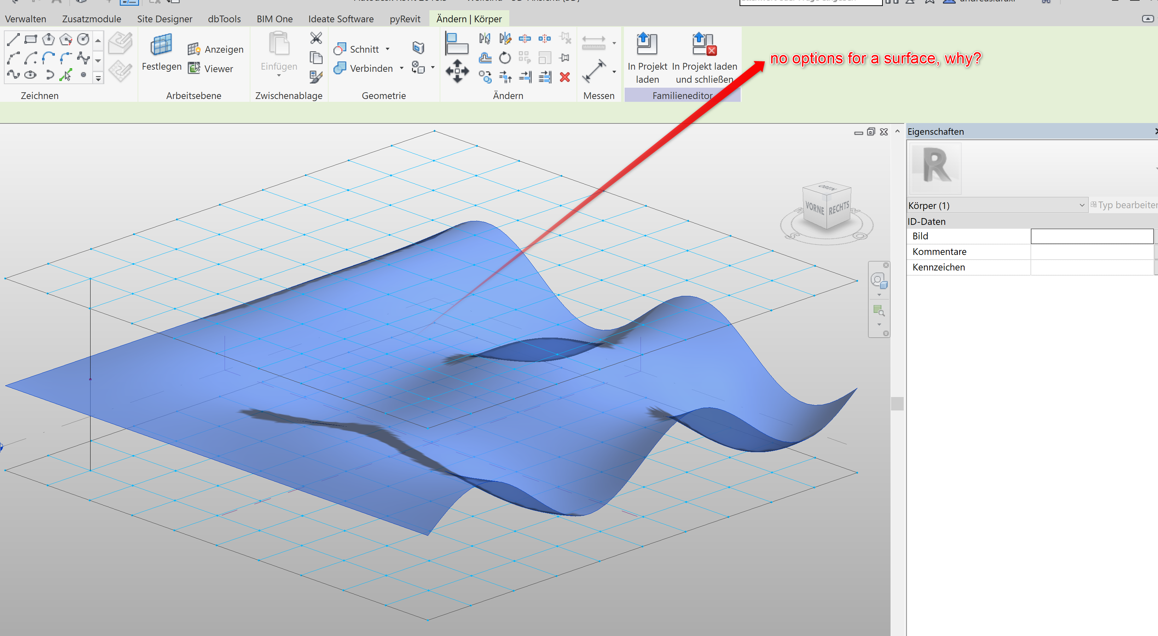Click the Kommentare value field
Image resolution: width=1158 pixels, height=636 pixels.
click(x=1092, y=252)
